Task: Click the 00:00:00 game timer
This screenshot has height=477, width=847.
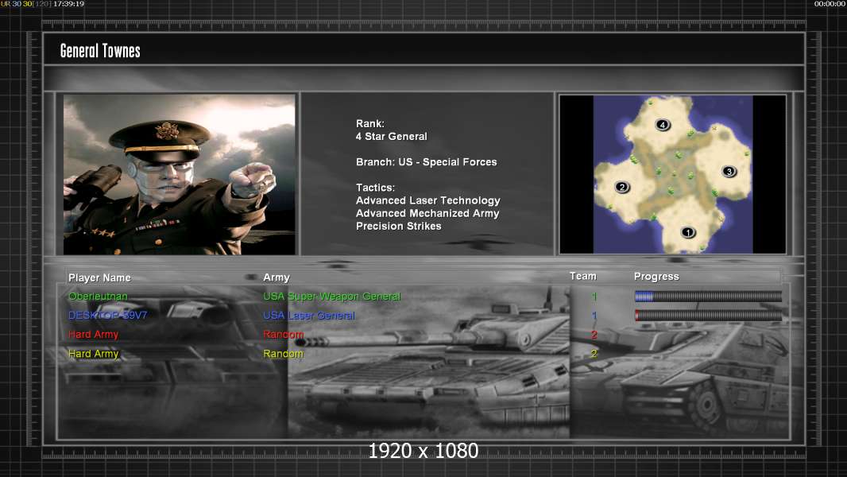Action: [830, 4]
